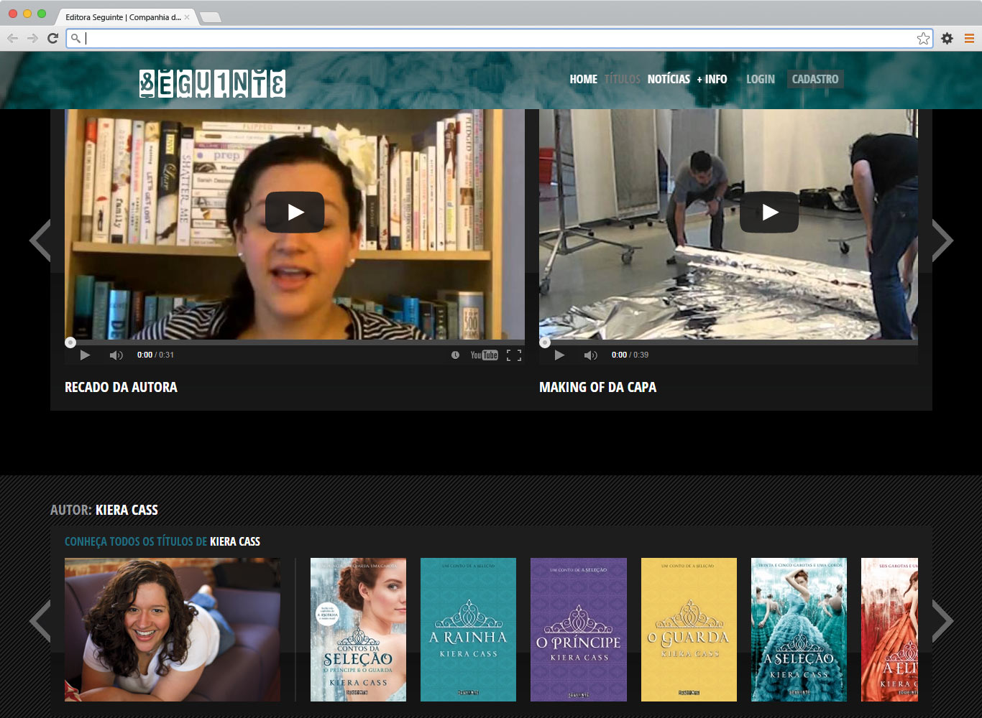Click the watch later clock icon

point(455,355)
